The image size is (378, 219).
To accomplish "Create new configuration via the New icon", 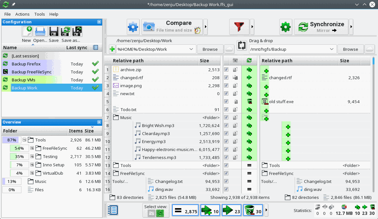I will click(x=27, y=32).
